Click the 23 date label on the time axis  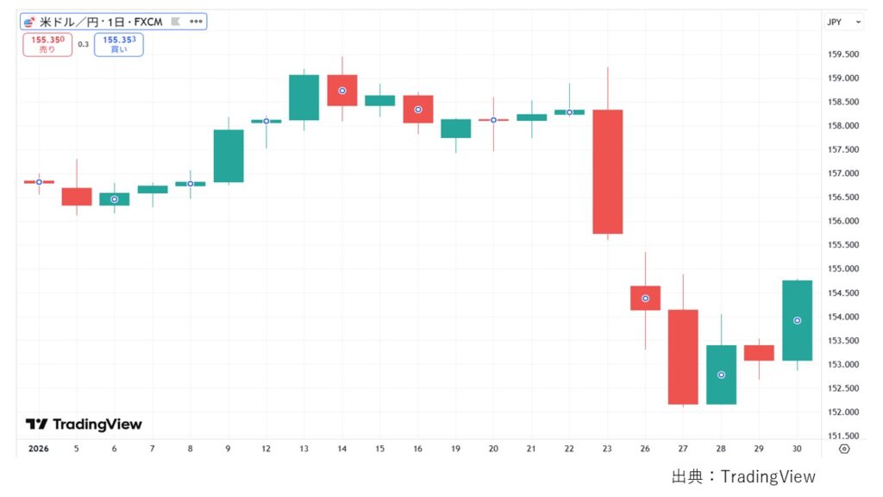(x=608, y=449)
